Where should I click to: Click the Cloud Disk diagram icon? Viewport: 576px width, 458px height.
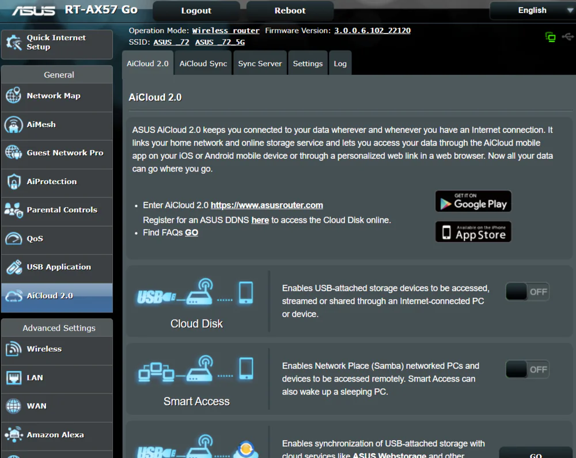point(195,292)
